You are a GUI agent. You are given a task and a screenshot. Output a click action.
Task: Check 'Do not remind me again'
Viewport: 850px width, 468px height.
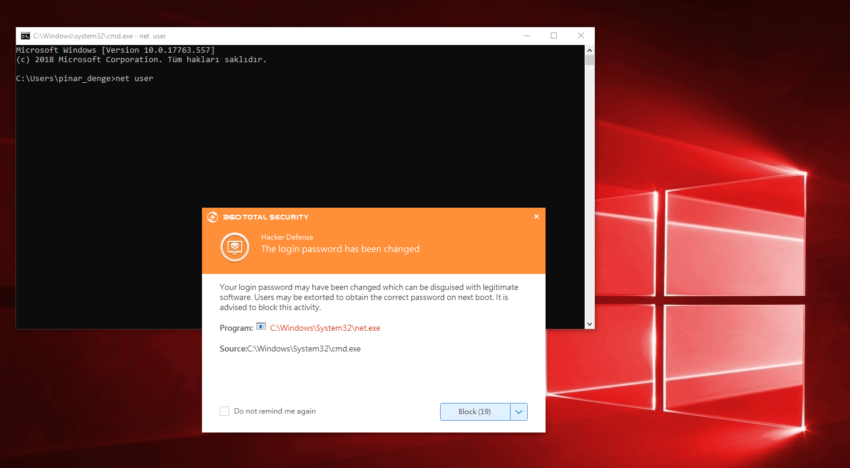pyautogui.click(x=224, y=411)
